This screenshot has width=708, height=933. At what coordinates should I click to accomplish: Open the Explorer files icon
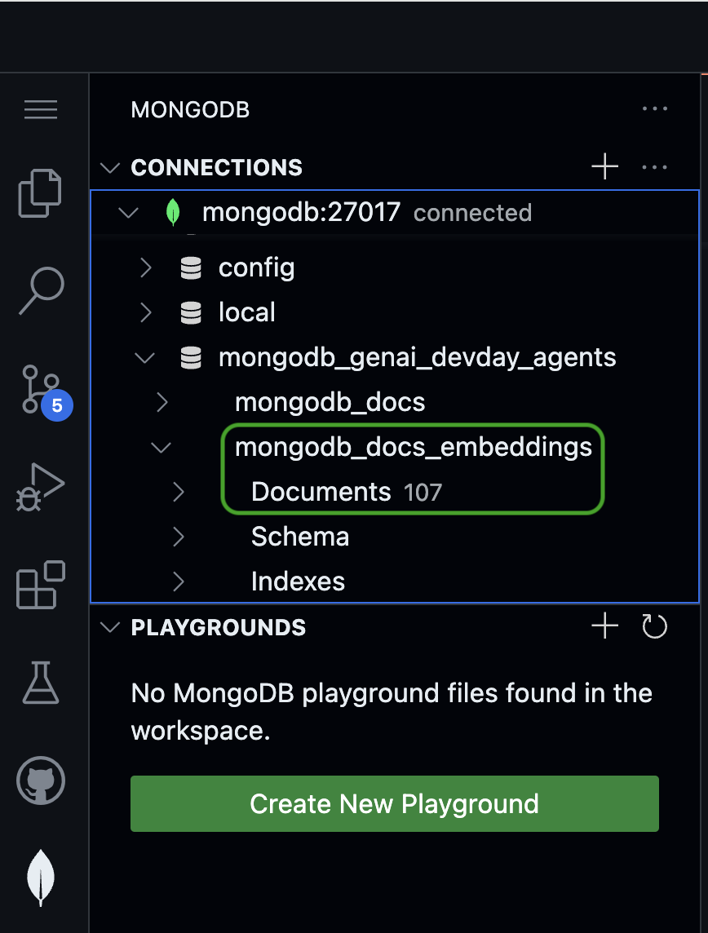[x=40, y=193]
